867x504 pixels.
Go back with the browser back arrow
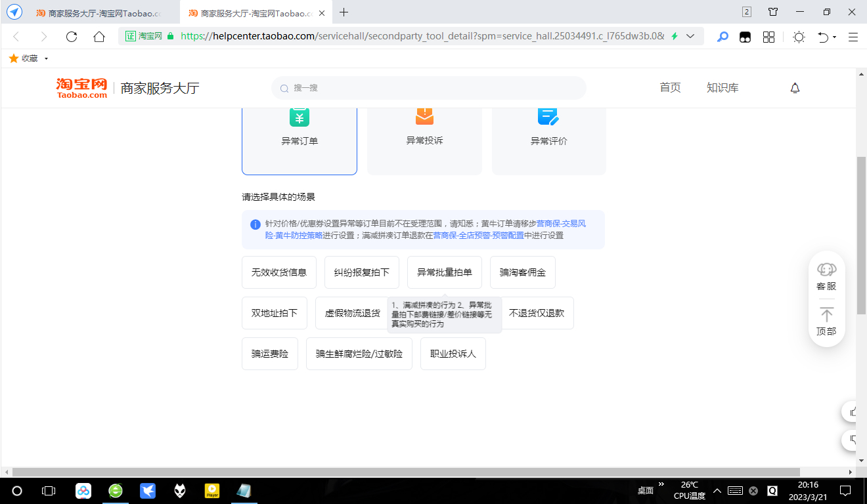click(x=16, y=37)
